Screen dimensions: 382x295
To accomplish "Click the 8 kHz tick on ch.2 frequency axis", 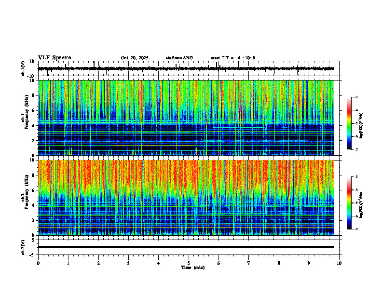I will 33,175.
